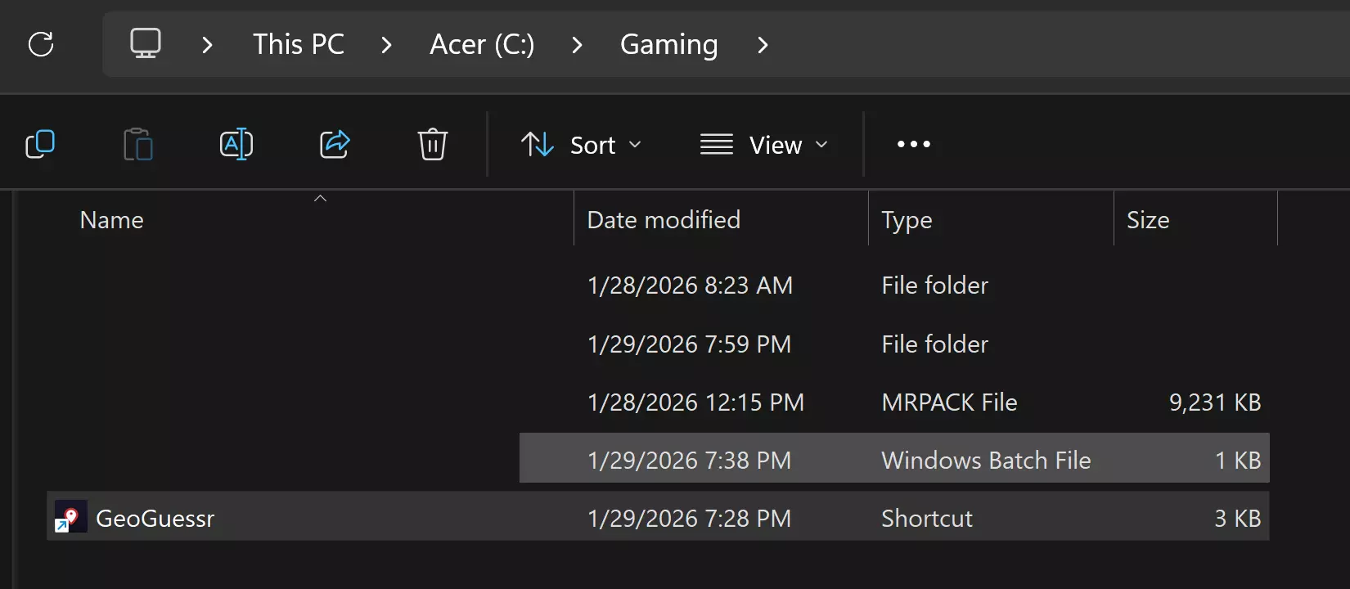Navigate to This PC breadcrumb
The image size is (1350, 589).
(298, 44)
